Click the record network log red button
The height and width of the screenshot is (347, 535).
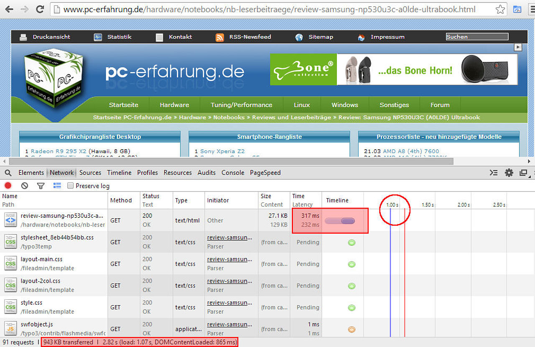tap(8, 186)
